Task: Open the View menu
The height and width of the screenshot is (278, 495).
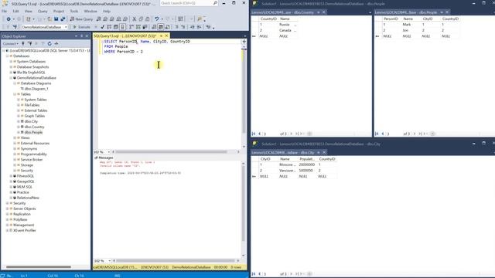Action: (29, 12)
